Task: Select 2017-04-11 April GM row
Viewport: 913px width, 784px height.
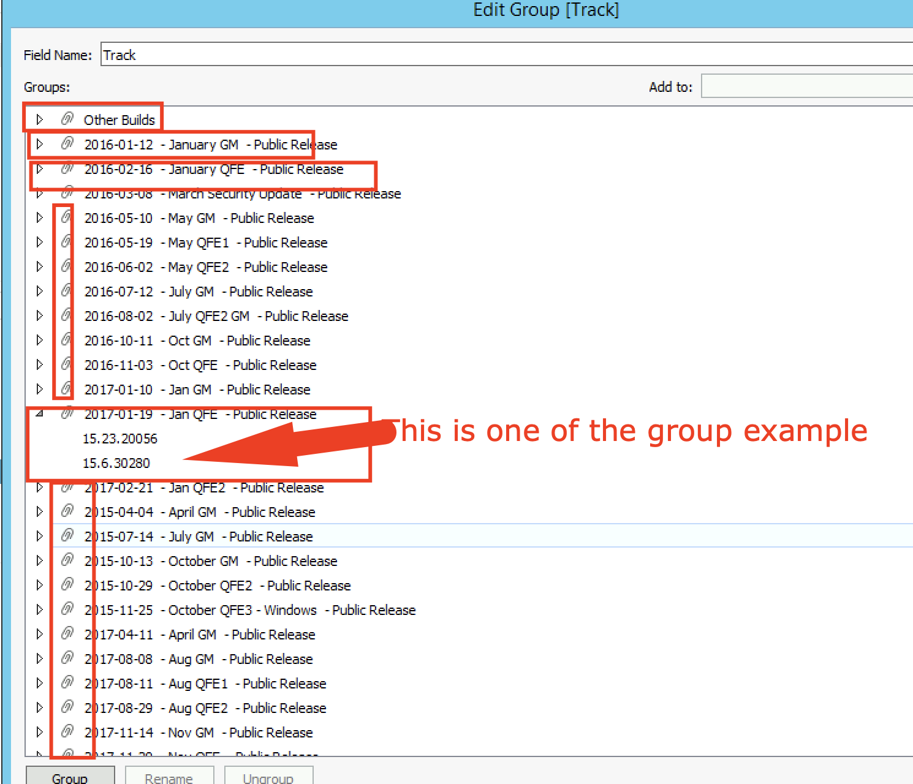Action: 200,635
